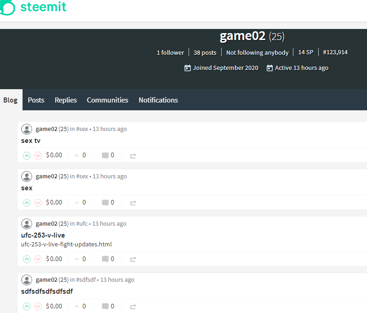
Task: Downvote the post titled "sex"
Action: coord(38,203)
